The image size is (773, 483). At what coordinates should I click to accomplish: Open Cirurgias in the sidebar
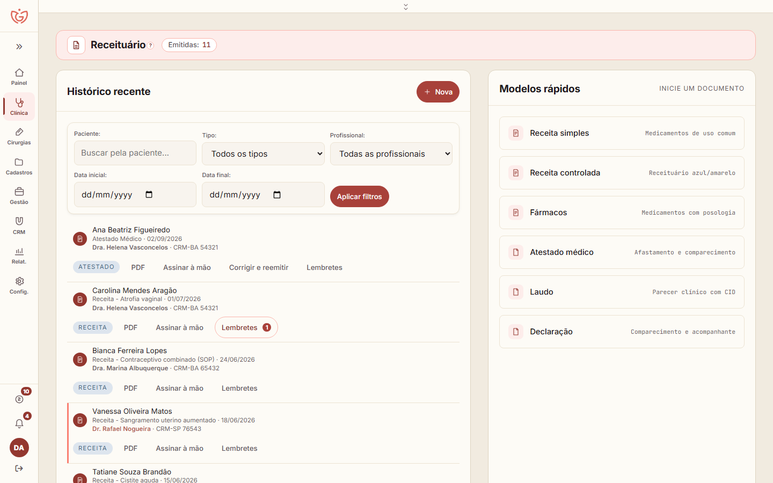coord(19,136)
